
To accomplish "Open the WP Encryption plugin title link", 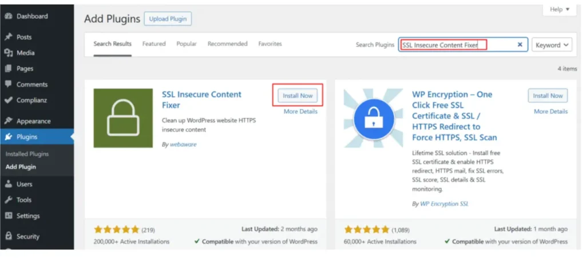I will [455, 116].
